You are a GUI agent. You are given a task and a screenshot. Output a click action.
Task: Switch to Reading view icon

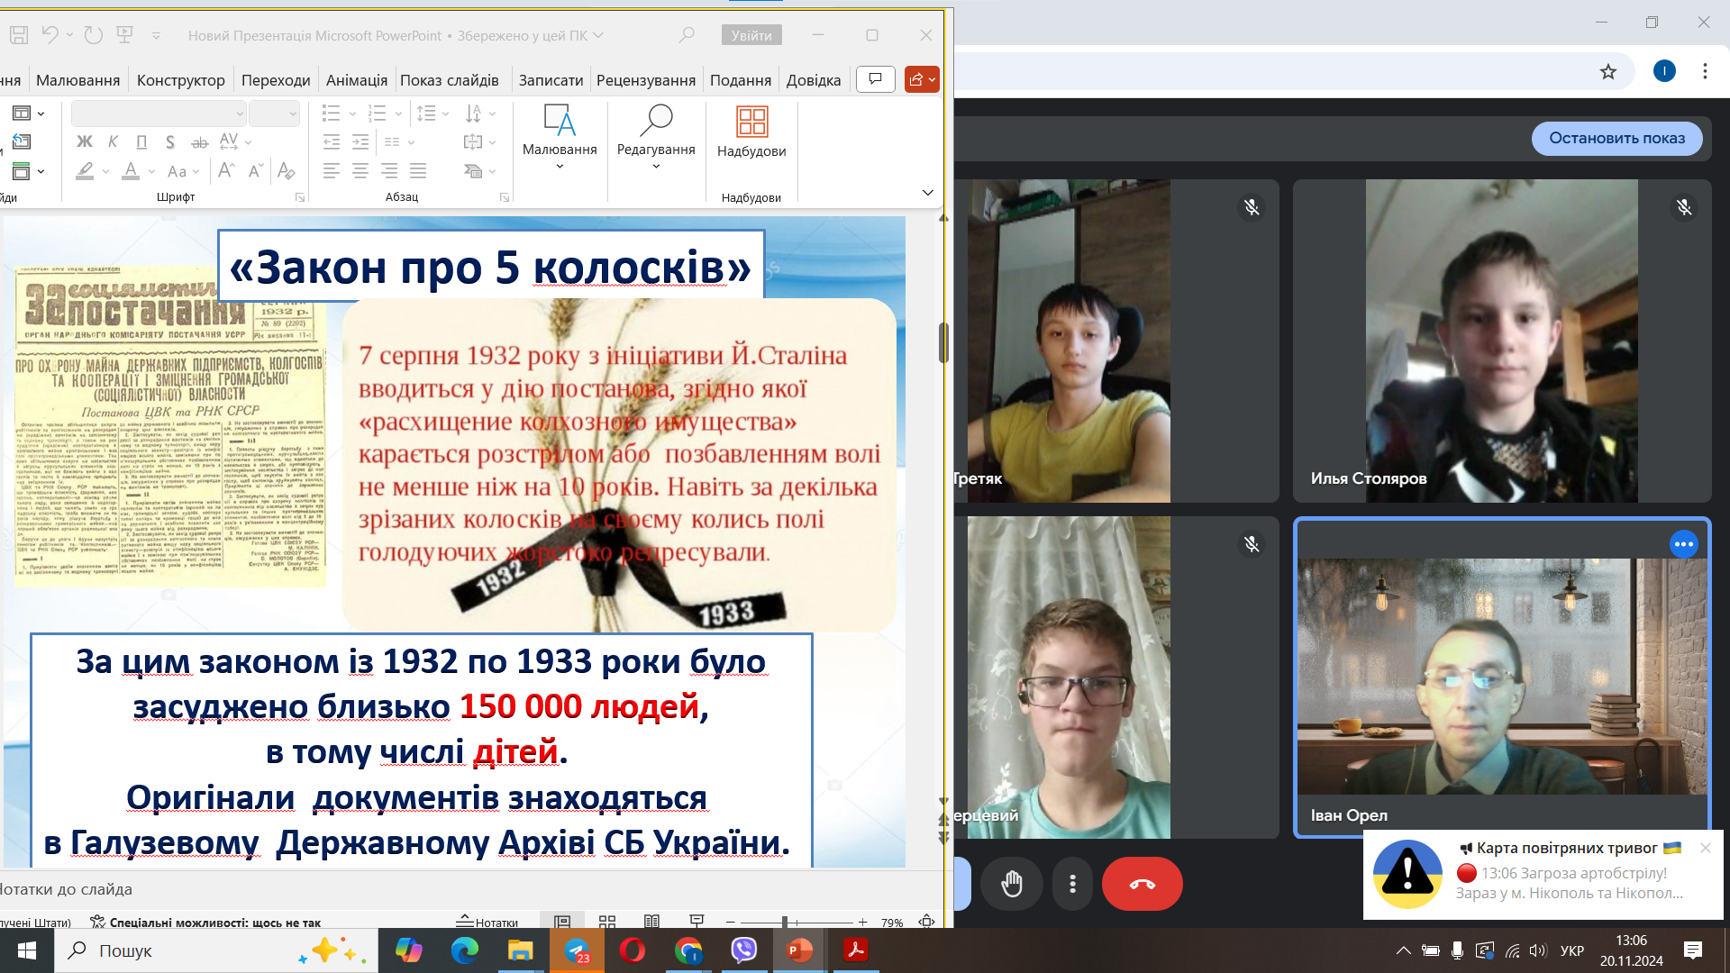pos(652,922)
